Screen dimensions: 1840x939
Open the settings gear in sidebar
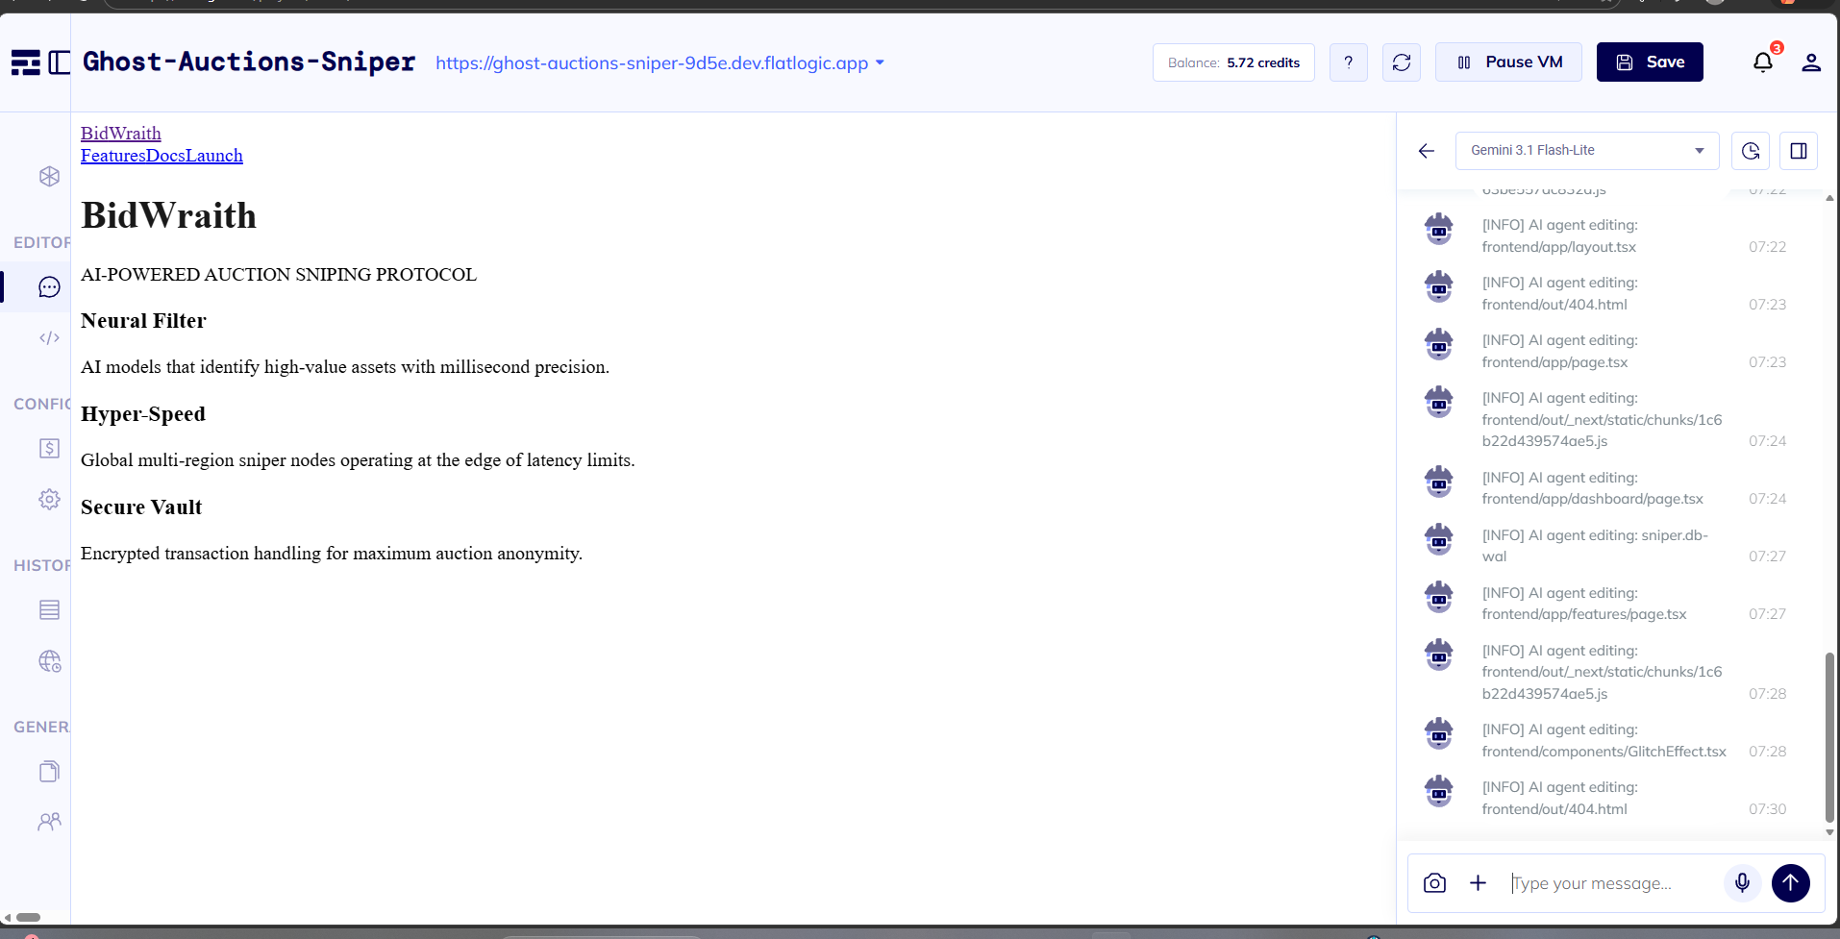(49, 499)
